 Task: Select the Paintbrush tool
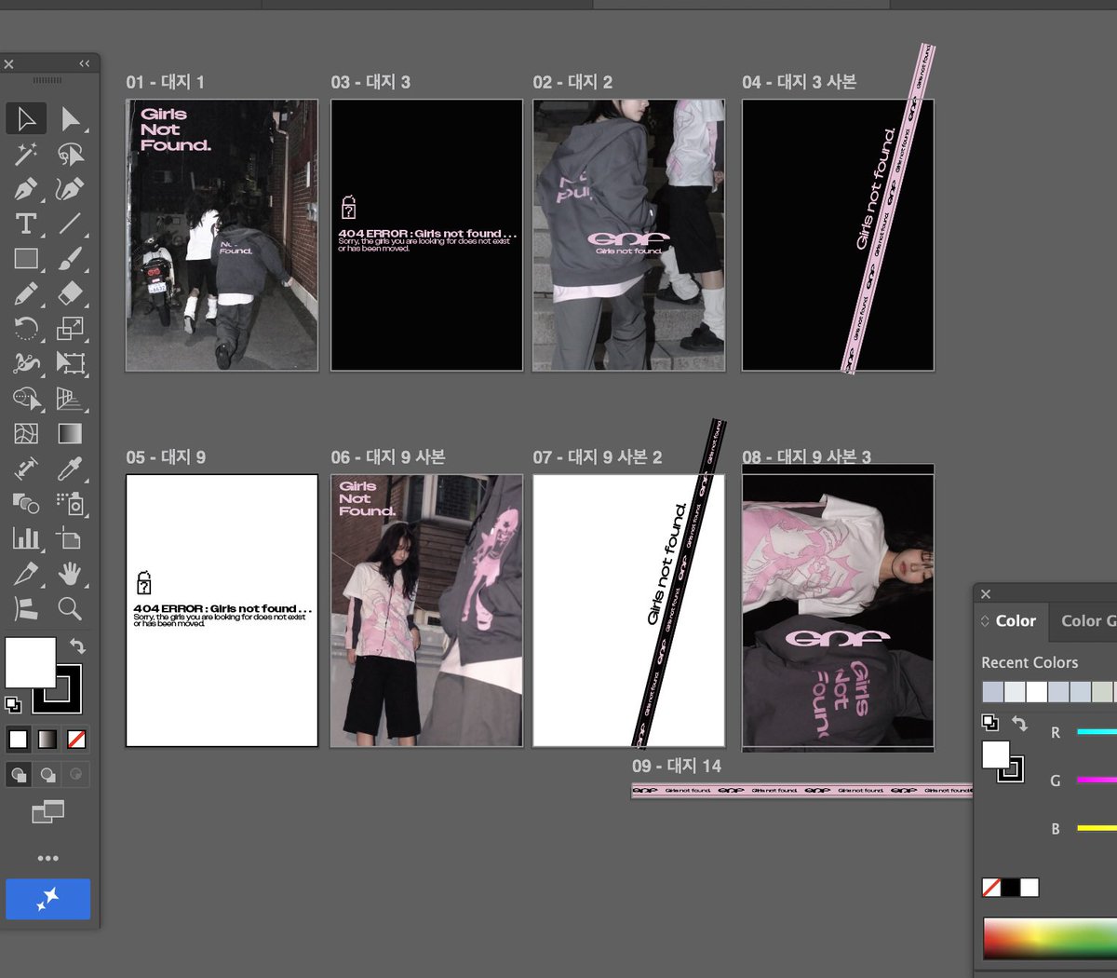(x=70, y=258)
